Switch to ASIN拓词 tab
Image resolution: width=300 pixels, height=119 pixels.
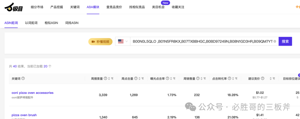point(11,23)
